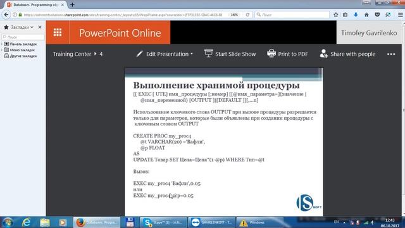Focus the browser search box

pyautogui.click(x=292, y=15)
